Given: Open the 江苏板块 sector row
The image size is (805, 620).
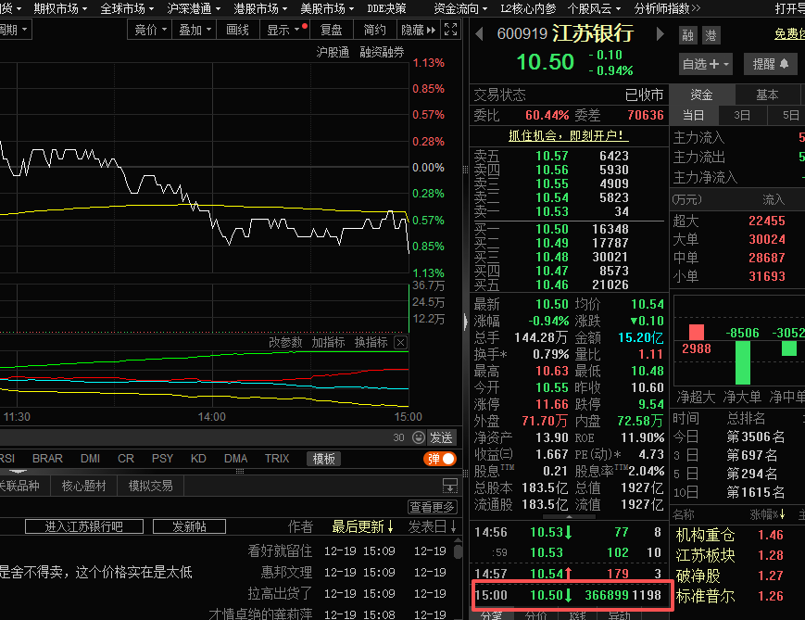Looking at the screenshot, I should coord(705,555).
